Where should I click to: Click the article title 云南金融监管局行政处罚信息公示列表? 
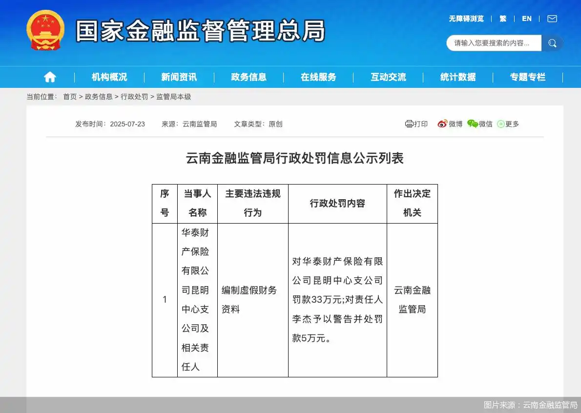coord(294,158)
